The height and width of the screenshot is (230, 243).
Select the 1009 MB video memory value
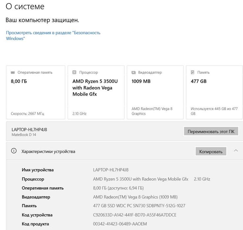[141, 81]
